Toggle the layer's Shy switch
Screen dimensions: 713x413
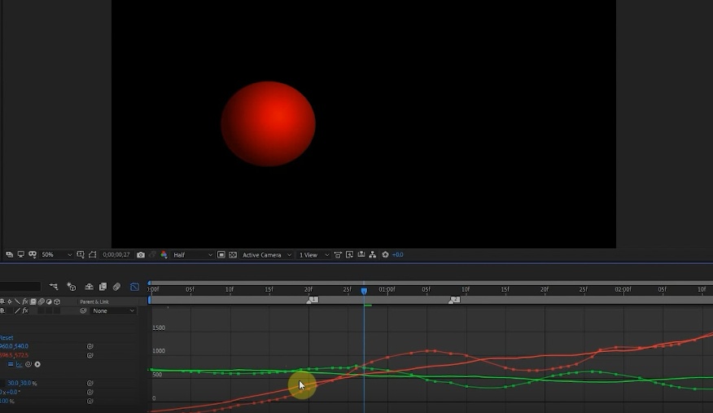pyautogui.click(x=2, y=310)
